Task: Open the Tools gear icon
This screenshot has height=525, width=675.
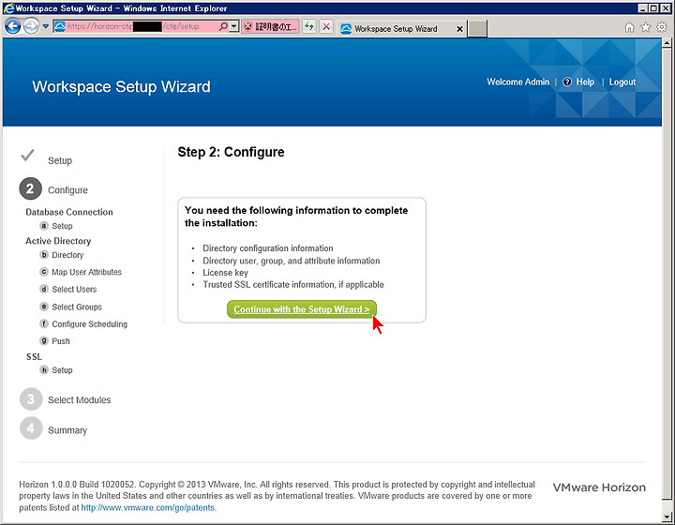Action: coord(662,27)
